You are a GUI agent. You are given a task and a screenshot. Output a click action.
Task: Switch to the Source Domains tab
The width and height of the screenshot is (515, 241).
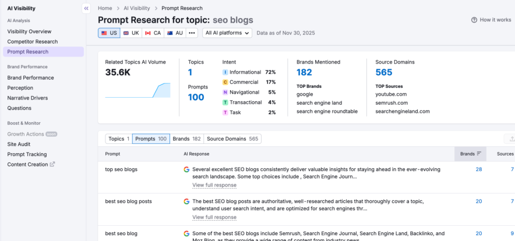click(x=232, y=139)
